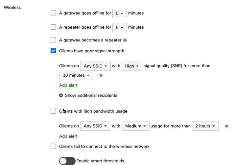Click info icon beside gateway becomes repeater

(125, 41)
